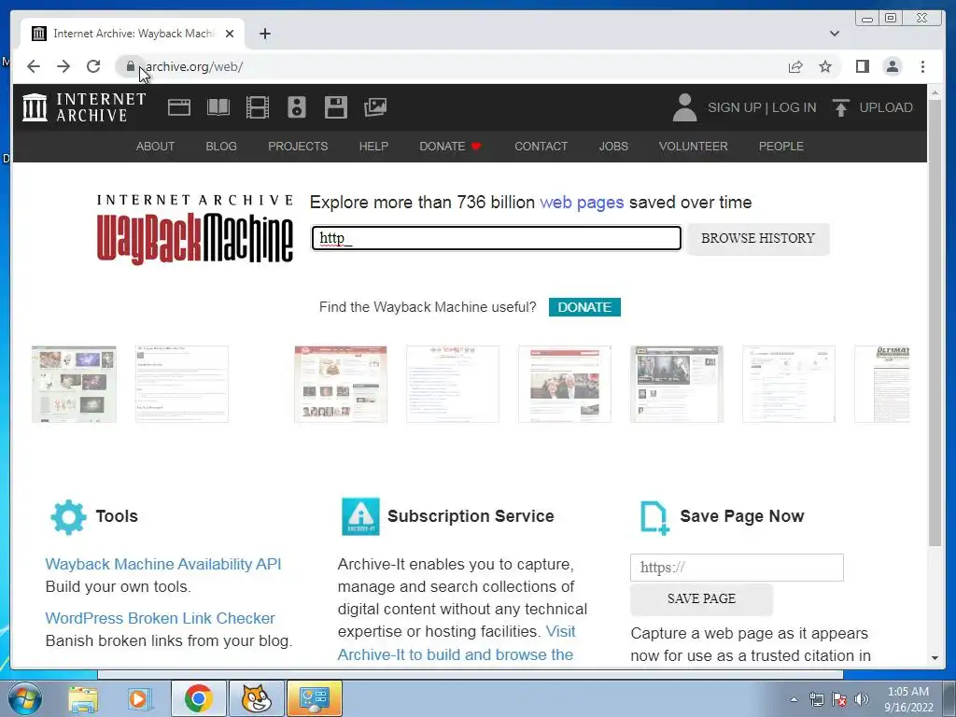Click the upload arrow icon
956x717 pixels.
click(x=841, y=107)
